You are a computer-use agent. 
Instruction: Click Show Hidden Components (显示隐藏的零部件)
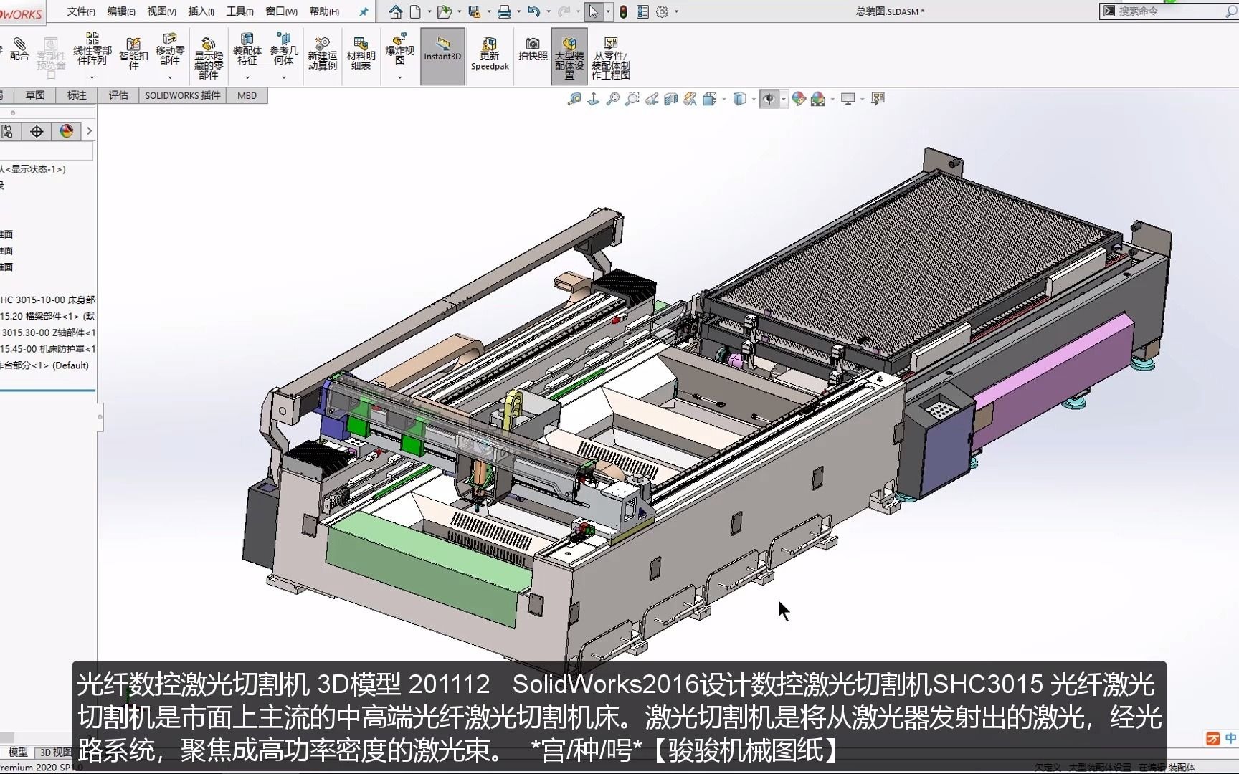pos(208,57)
